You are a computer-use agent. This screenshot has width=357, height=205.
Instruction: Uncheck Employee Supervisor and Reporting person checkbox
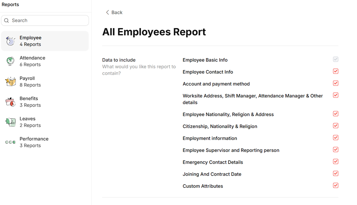pos(336,149)
